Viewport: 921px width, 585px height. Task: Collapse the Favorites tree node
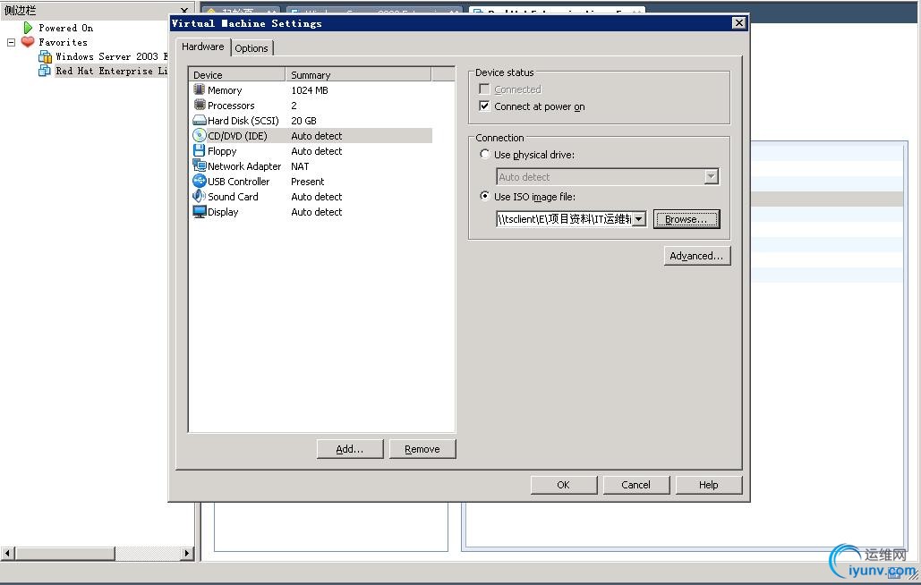click(x=11, y=42)
